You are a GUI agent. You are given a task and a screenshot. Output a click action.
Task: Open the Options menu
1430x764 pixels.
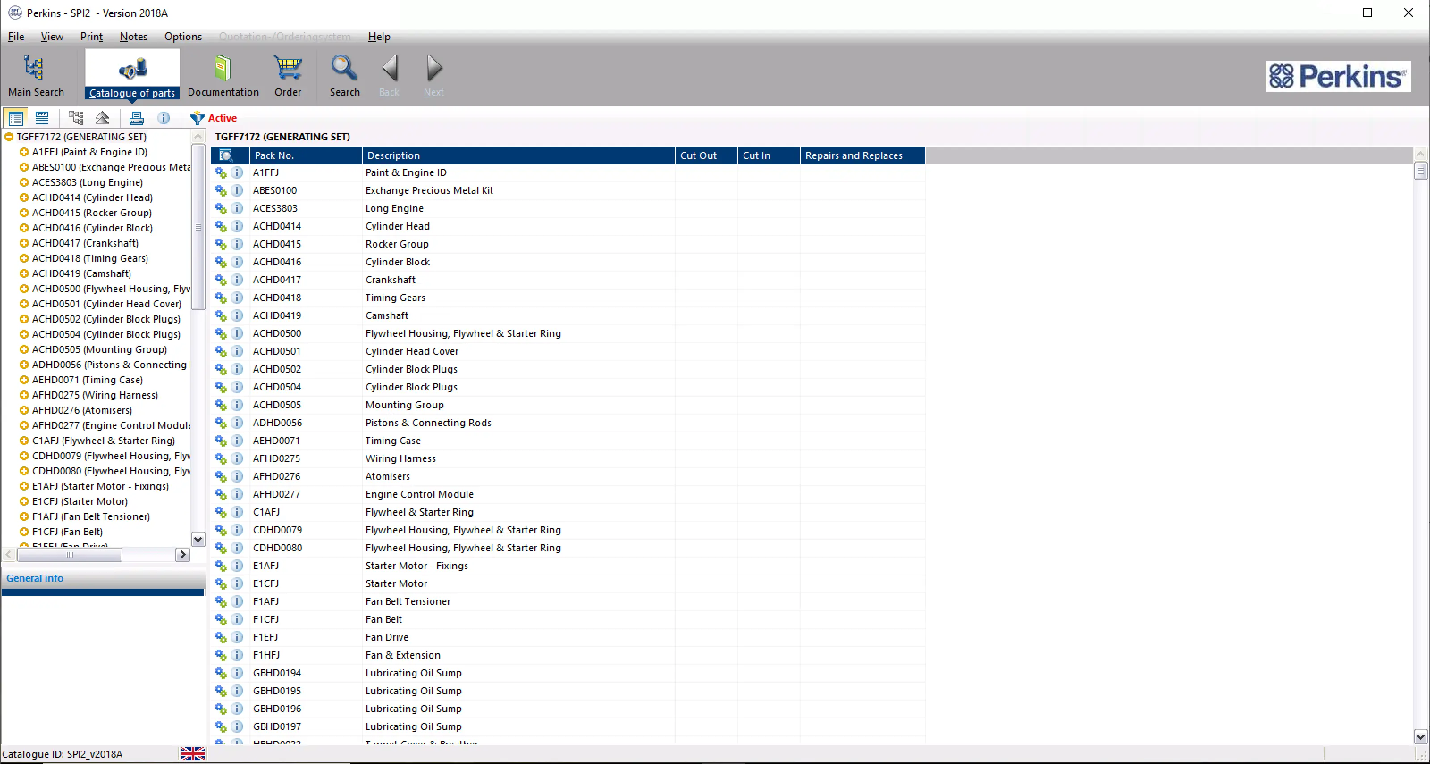(x=183, y=37)
